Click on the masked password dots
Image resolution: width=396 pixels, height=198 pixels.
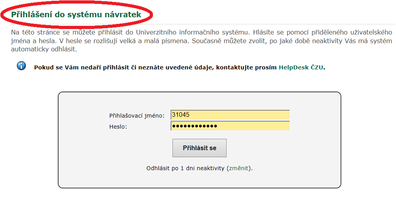coord(194,126)
